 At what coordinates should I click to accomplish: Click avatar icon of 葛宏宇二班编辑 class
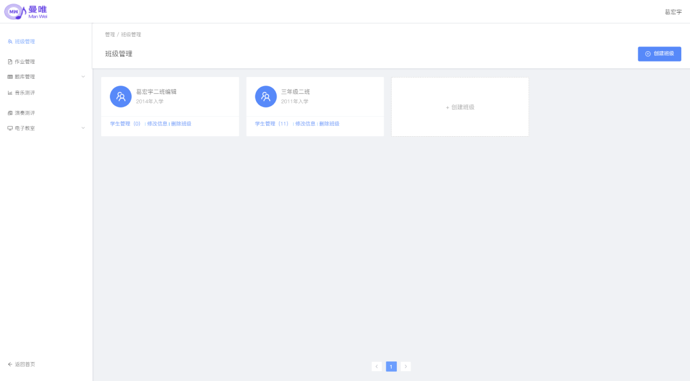[121, 97]
